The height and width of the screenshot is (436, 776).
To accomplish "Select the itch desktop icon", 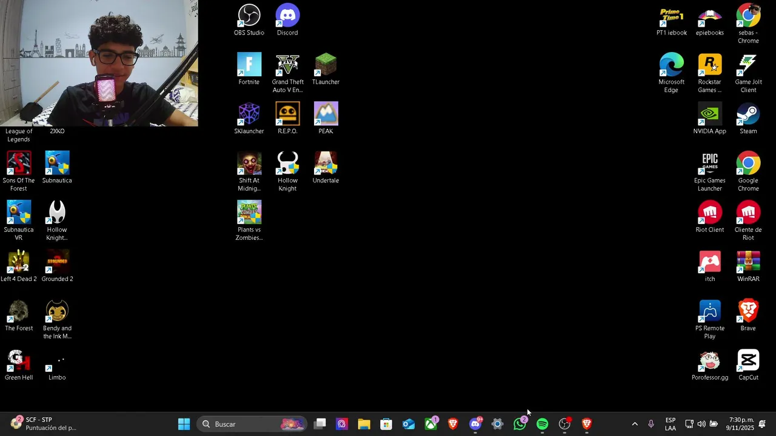I will (x=710, y=266).
